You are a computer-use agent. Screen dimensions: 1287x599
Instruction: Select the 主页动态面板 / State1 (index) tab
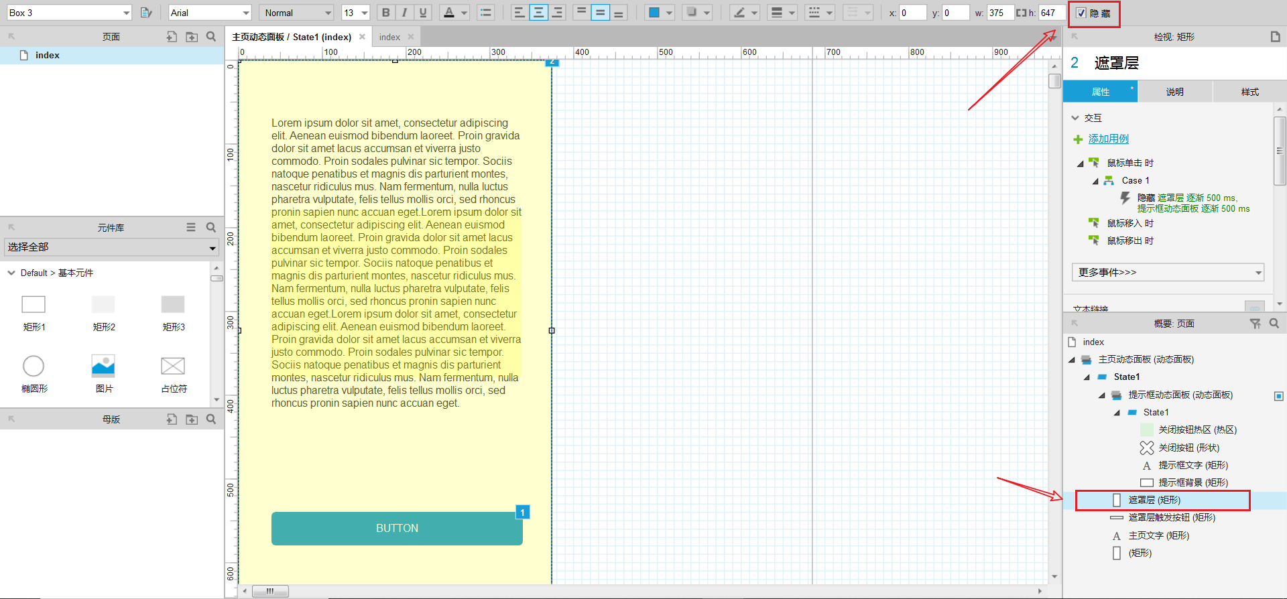(292, 37)
